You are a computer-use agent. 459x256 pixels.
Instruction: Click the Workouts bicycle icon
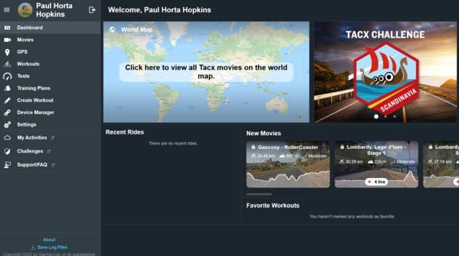coord(7,64)
